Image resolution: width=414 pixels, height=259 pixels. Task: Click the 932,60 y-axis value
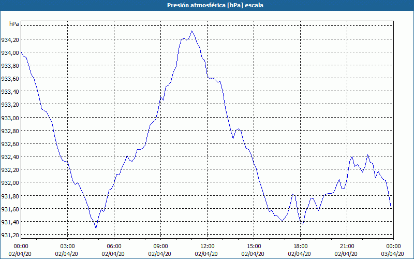10,144
